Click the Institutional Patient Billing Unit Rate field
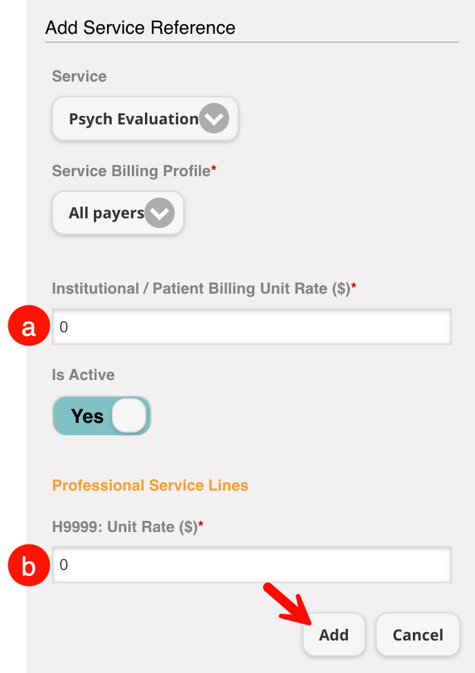 [x=251, y=326]
